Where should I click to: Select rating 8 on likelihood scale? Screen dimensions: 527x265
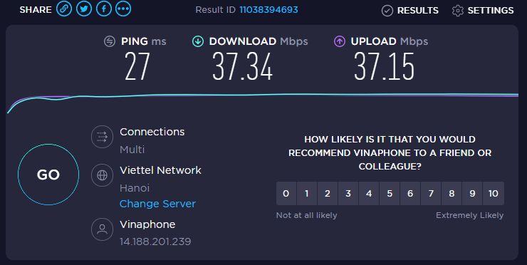pyautogui.click(x=452, y=193)
